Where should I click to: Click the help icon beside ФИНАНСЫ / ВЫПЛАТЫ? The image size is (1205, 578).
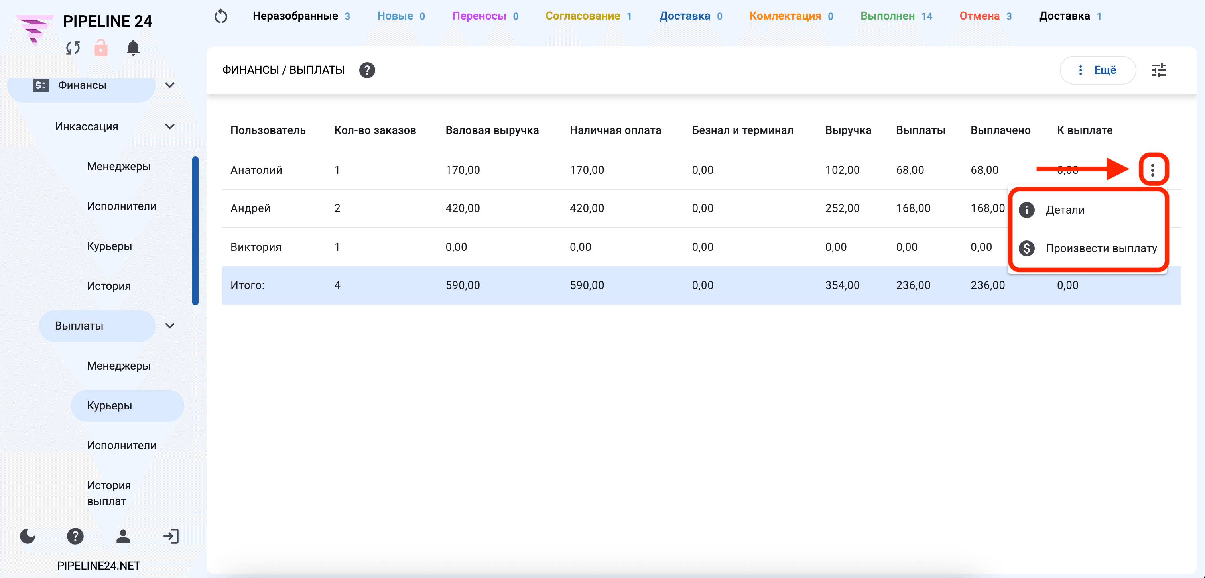[x=367, y=70]
